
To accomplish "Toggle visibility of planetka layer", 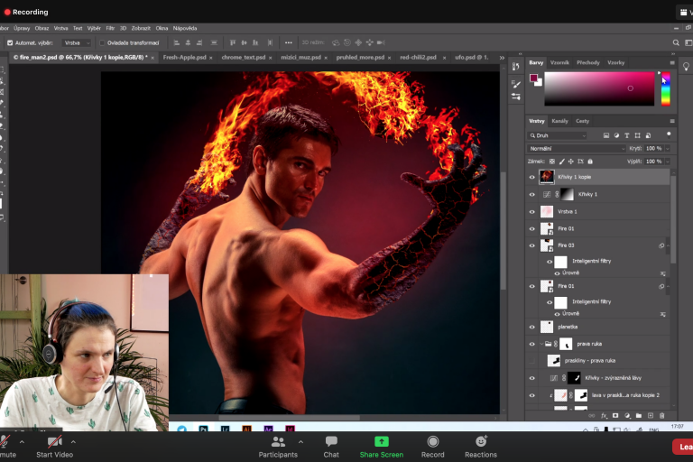I will coord(531,327).
